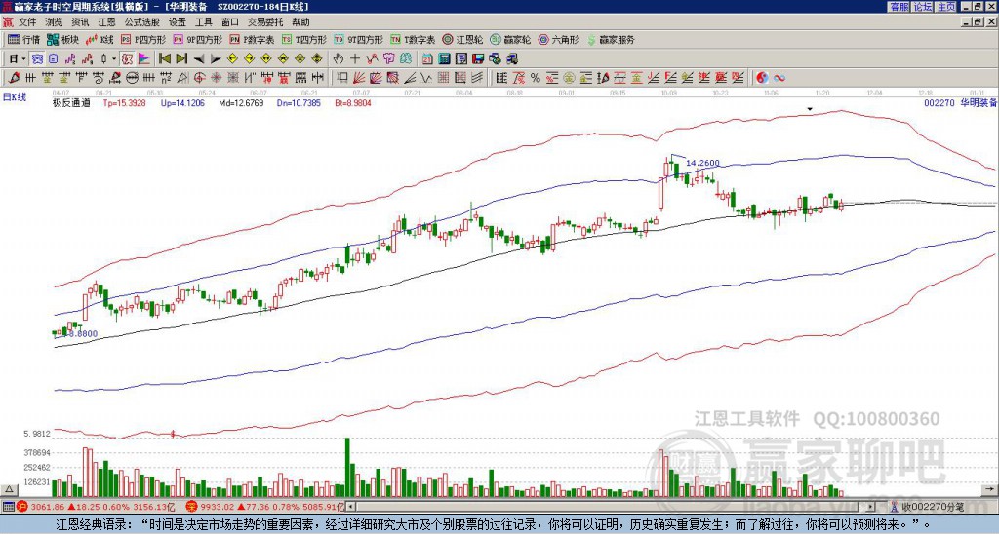Open the 板块 sector view
Image resolution: width=999 pixels, height=534 pixels.
coord(62,39)
